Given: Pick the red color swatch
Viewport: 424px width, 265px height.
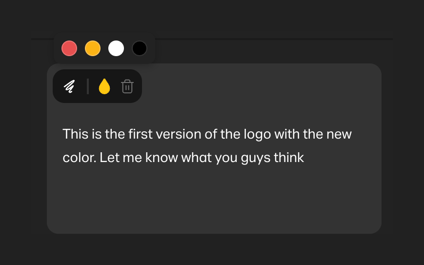Looking at the screenshot, I should coord(69,49).
